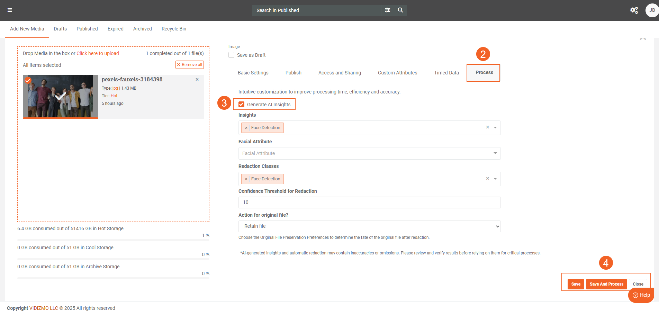Remove pexels-fauxels-3184398 file with X icon
The image size is (659, 315).
(x=197, y=80)
